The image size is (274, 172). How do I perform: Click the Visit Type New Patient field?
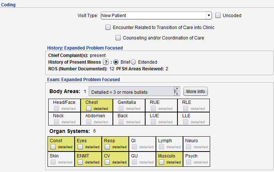[152, 16]
